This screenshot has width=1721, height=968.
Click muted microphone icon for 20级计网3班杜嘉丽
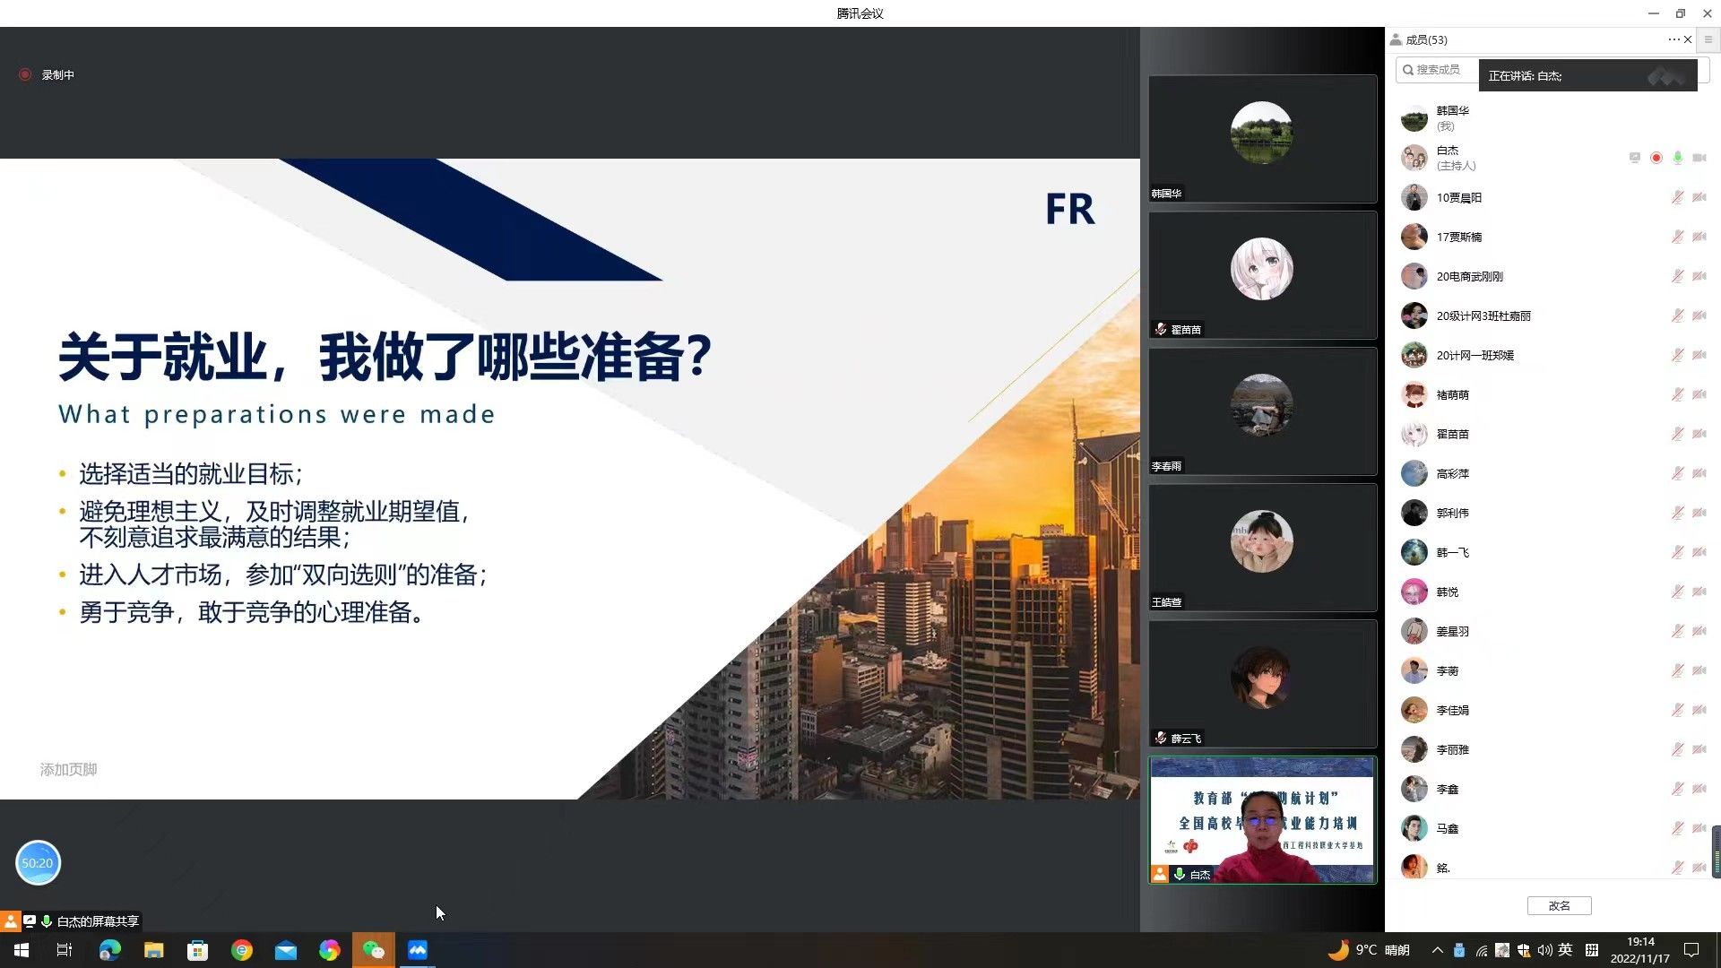(x=1678, y=315)
